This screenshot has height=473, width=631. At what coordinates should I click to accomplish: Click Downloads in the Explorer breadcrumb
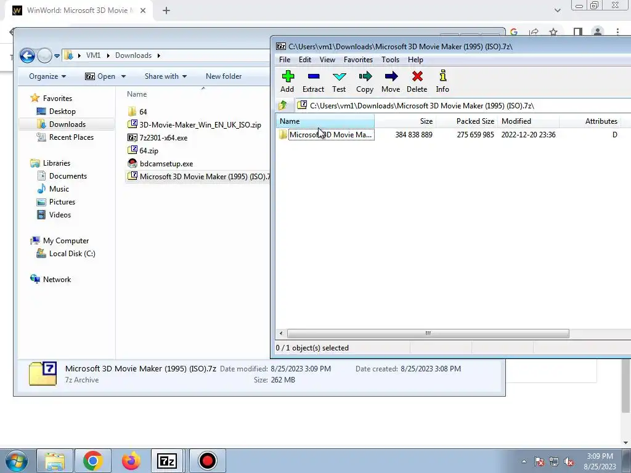133,55
